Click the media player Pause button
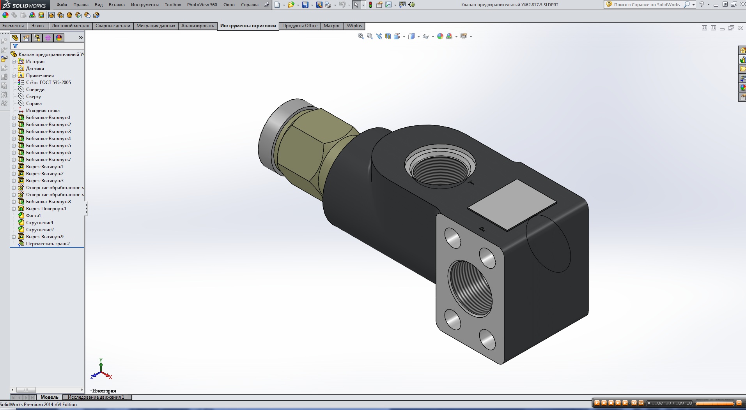This screenshot has height=410, width=746. (604, 403)
